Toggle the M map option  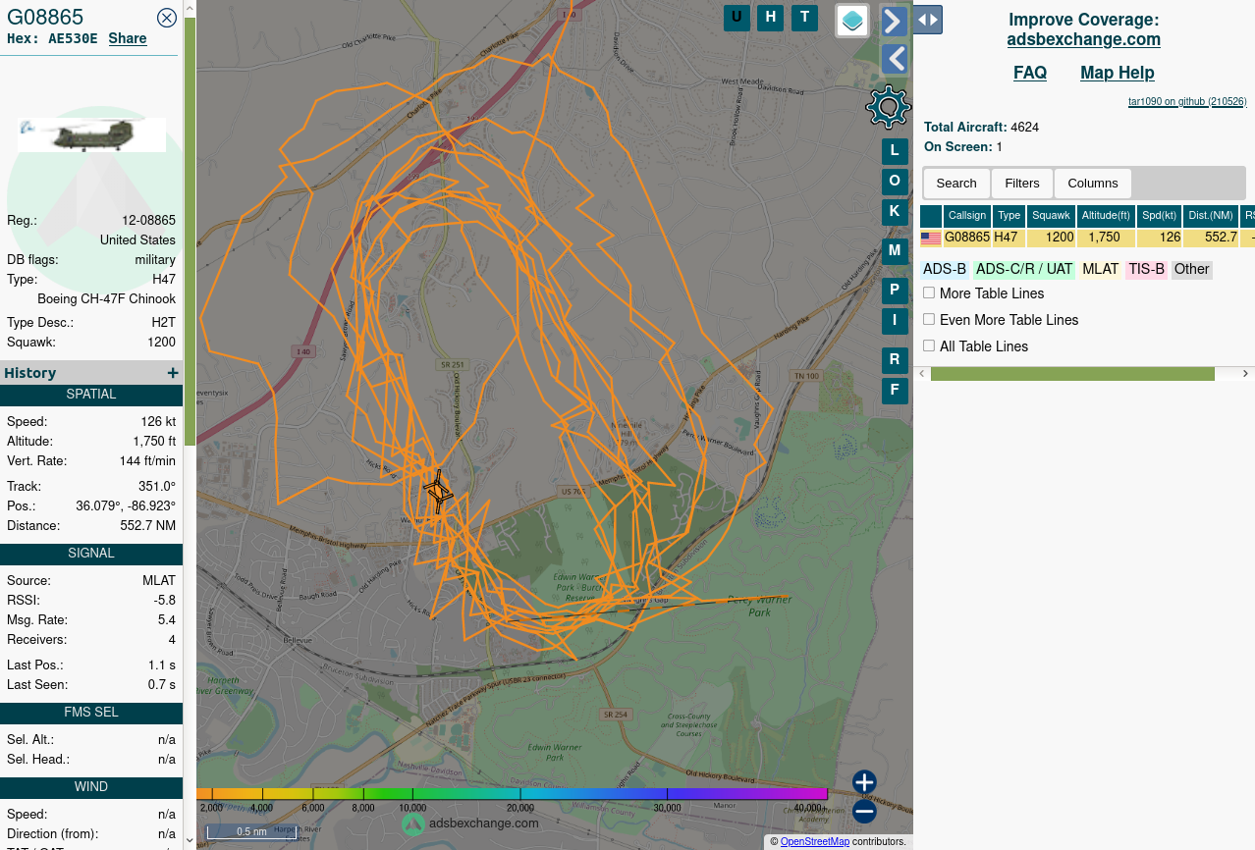[895, 250]
